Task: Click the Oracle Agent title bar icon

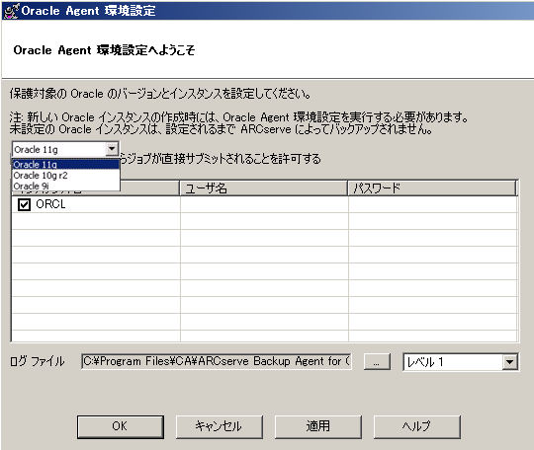Action: pos(11,11)
